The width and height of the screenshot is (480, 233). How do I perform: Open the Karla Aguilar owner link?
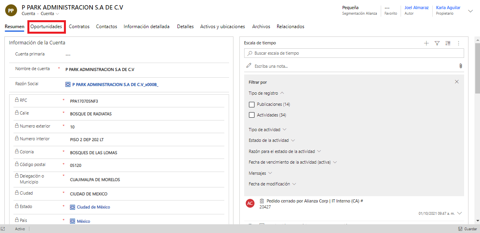pyautogui.click(x=448, y=8)
